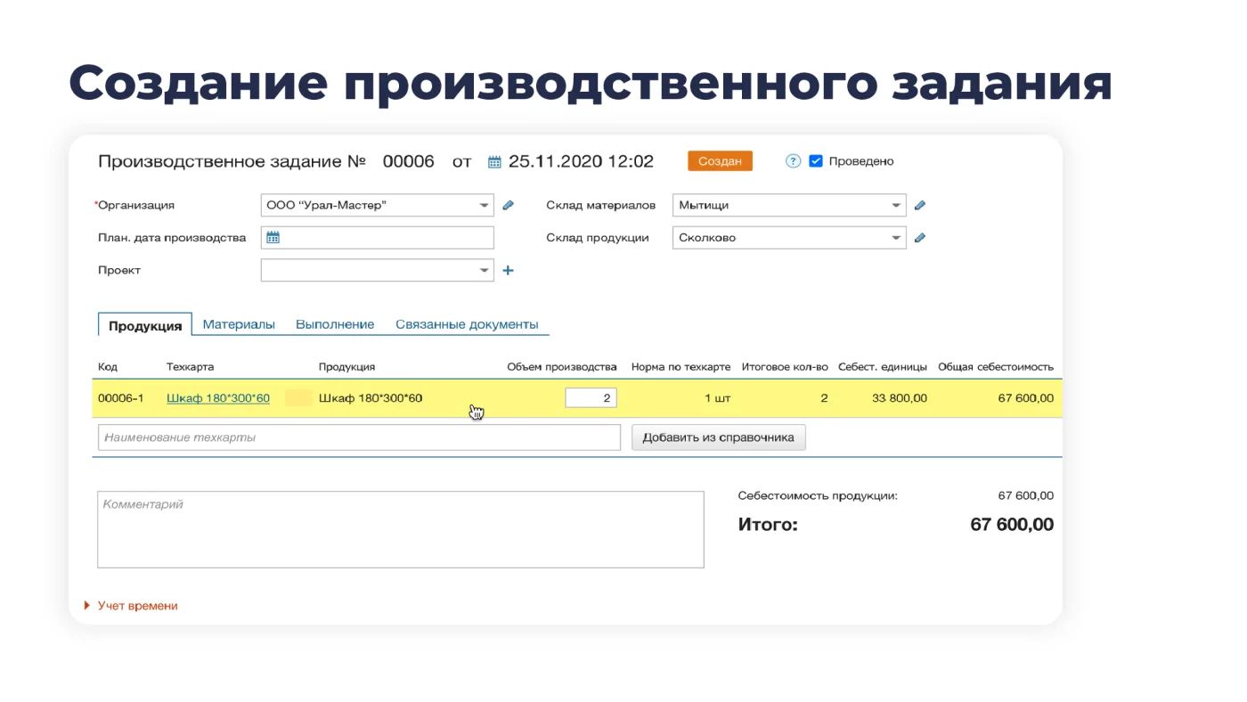Add new project with plus icon
Image resolution: width=1247 pixels, height=702 pixels.
[508, 270]
